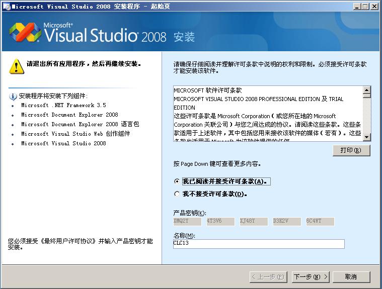Click the Microsoft Visual Studio 2008 list item
Viewport: 382px width, 289px height.
63,143
